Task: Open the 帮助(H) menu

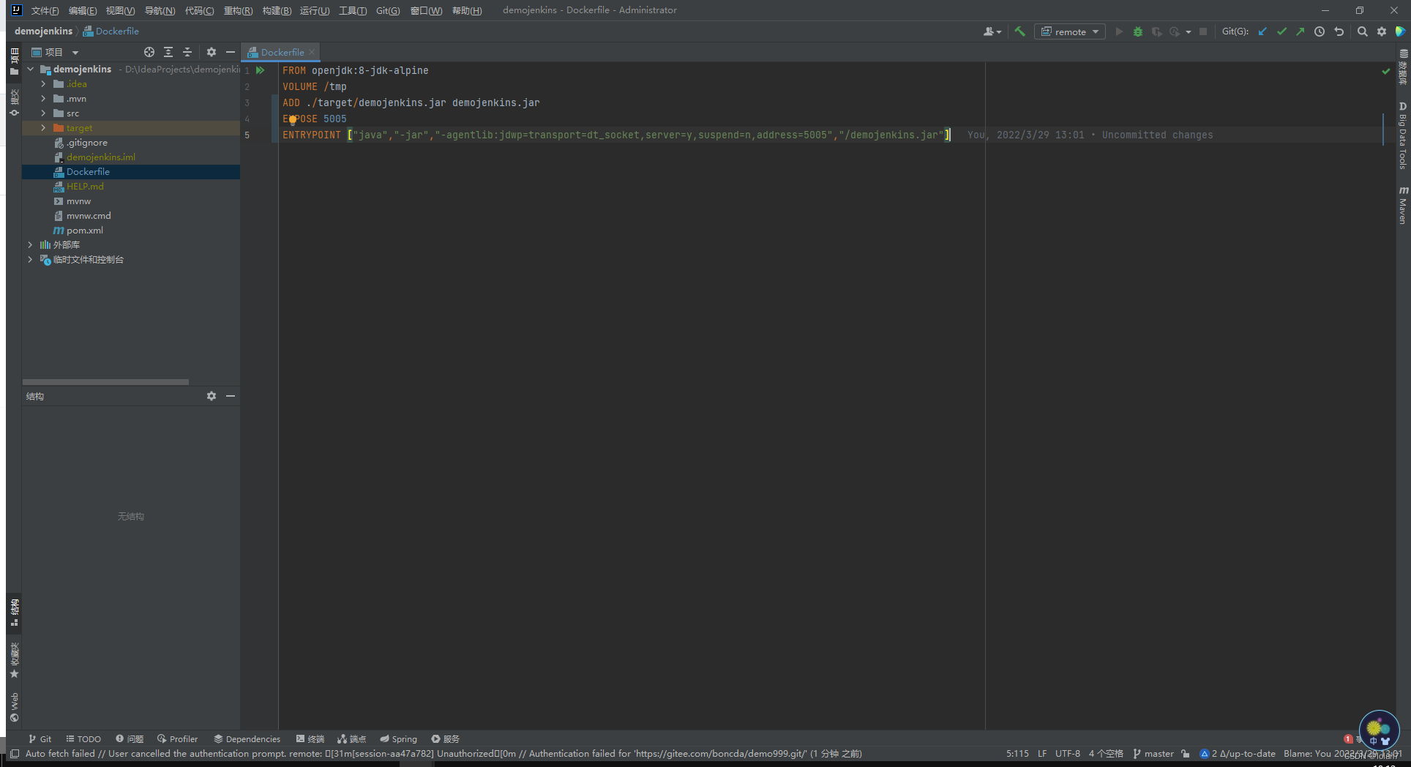Action: [x=467, y=10]
